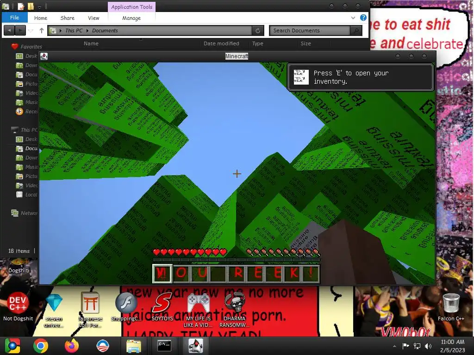Open the Dogshit desktop icon
474x355 pixels.
click(18, 266)
